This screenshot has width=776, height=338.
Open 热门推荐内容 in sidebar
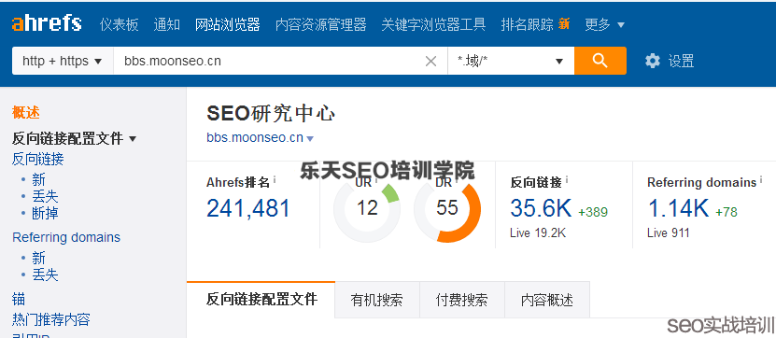coord(51,319)
